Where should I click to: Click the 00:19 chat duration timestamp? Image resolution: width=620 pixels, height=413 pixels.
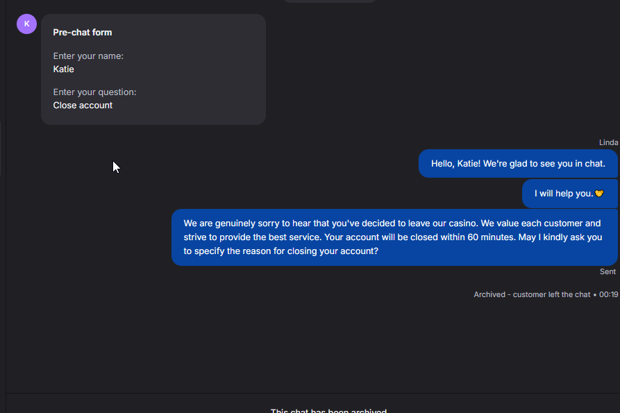609,294
